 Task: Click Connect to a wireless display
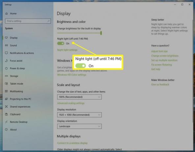point(72,143)
